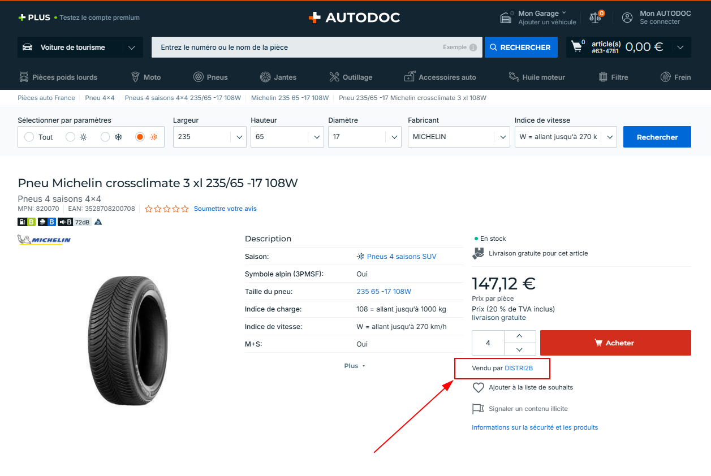
Task: Click the brake disc icon beside Frein
Action: (x=666, y=77)
